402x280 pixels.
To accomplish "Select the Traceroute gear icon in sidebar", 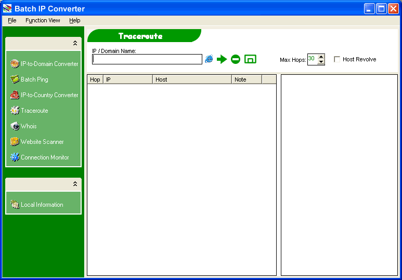I will 15,111.
